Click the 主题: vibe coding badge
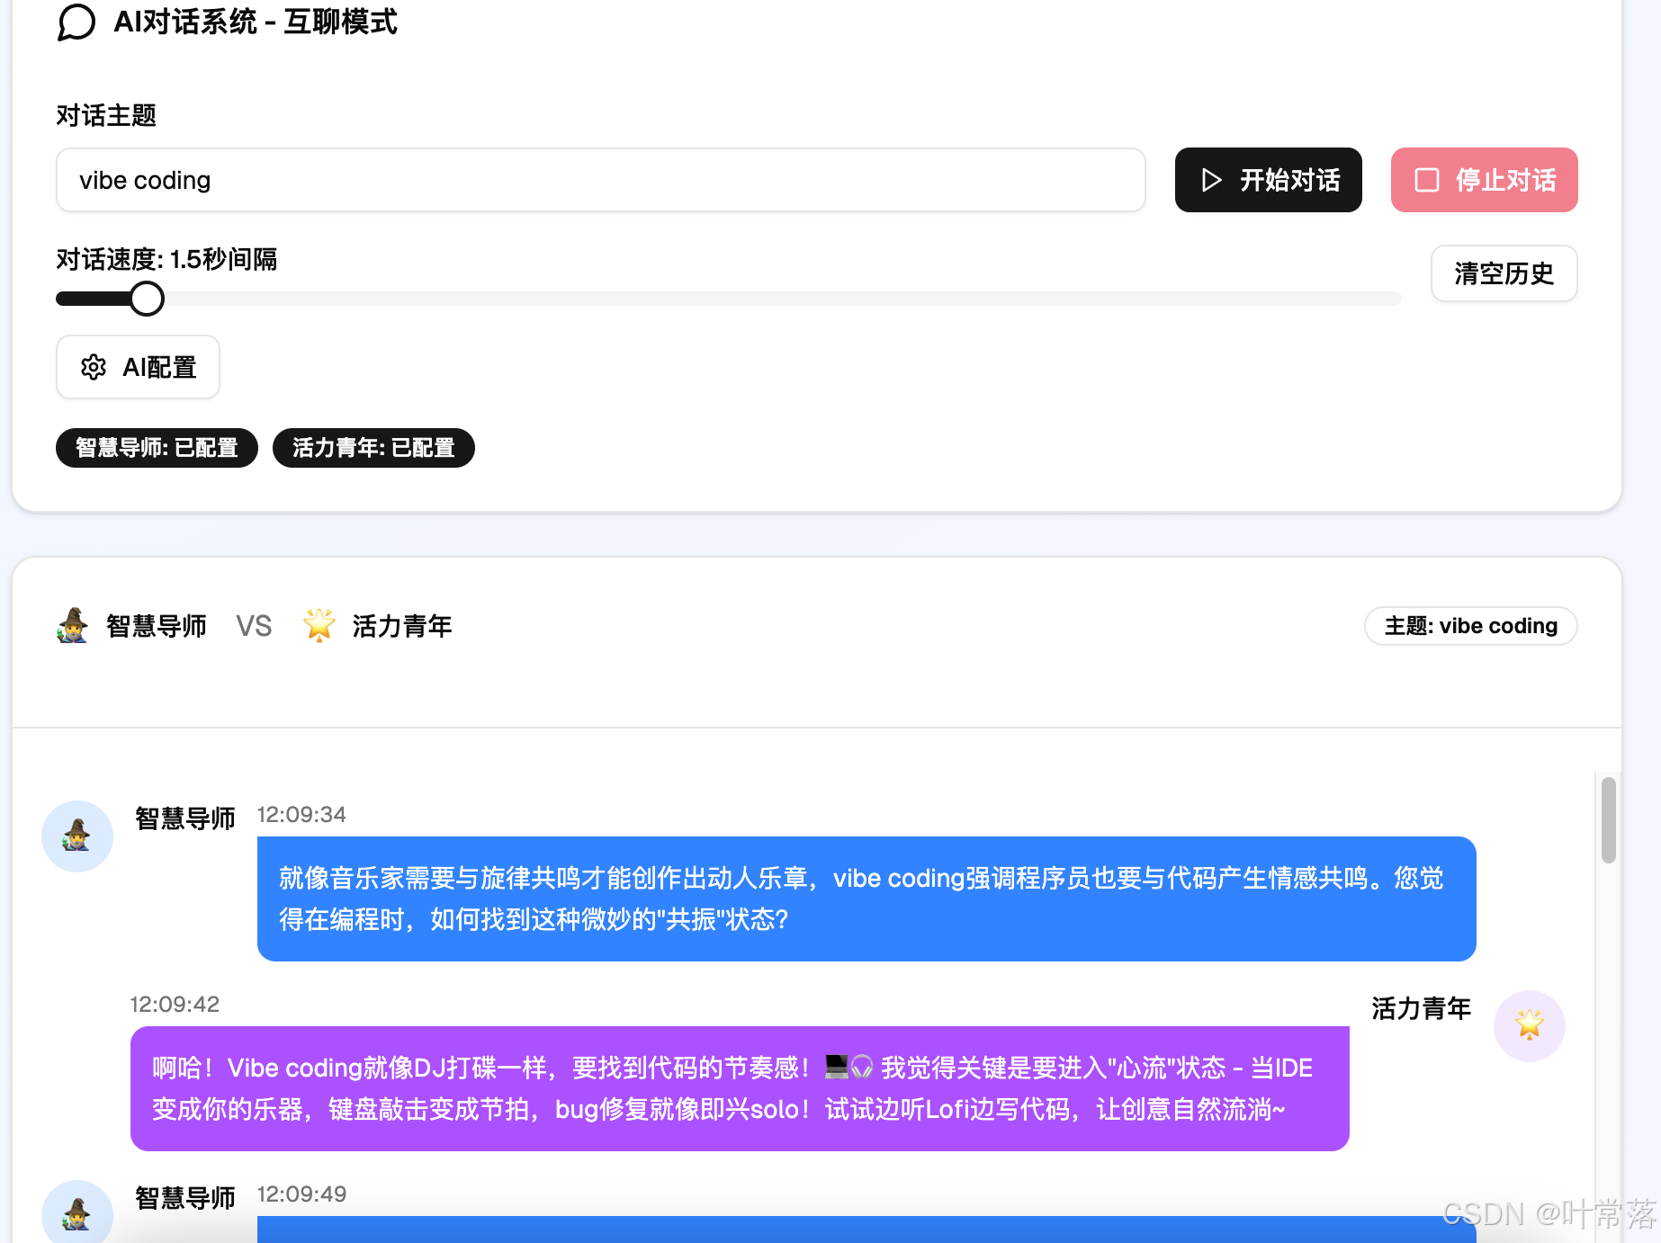The height and width of the screenshot is (1243, 1661). (x=1470, y=625)
